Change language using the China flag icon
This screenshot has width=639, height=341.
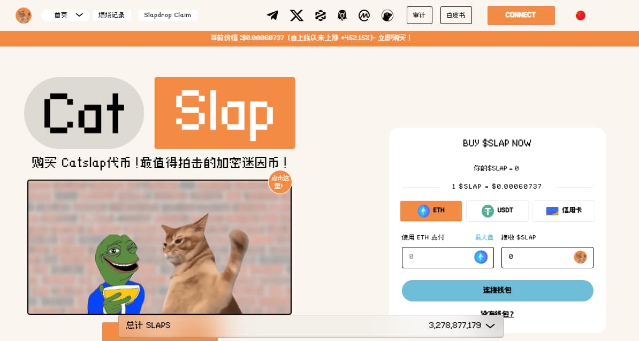(x=580, y=15)
